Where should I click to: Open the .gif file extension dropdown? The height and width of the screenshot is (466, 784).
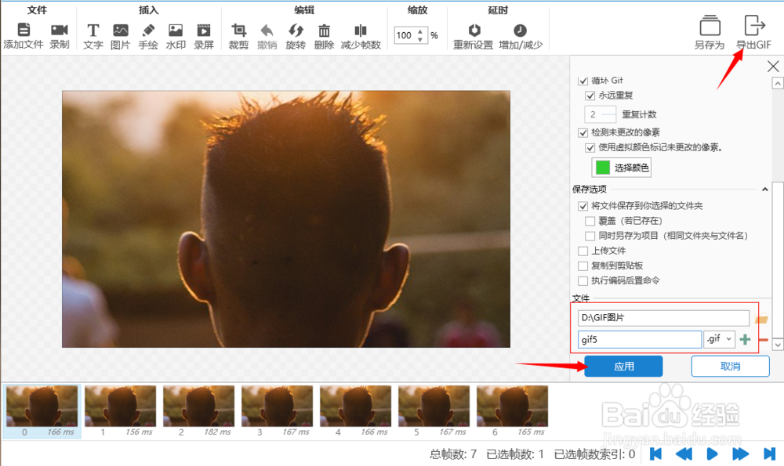[x=719, y=338]
